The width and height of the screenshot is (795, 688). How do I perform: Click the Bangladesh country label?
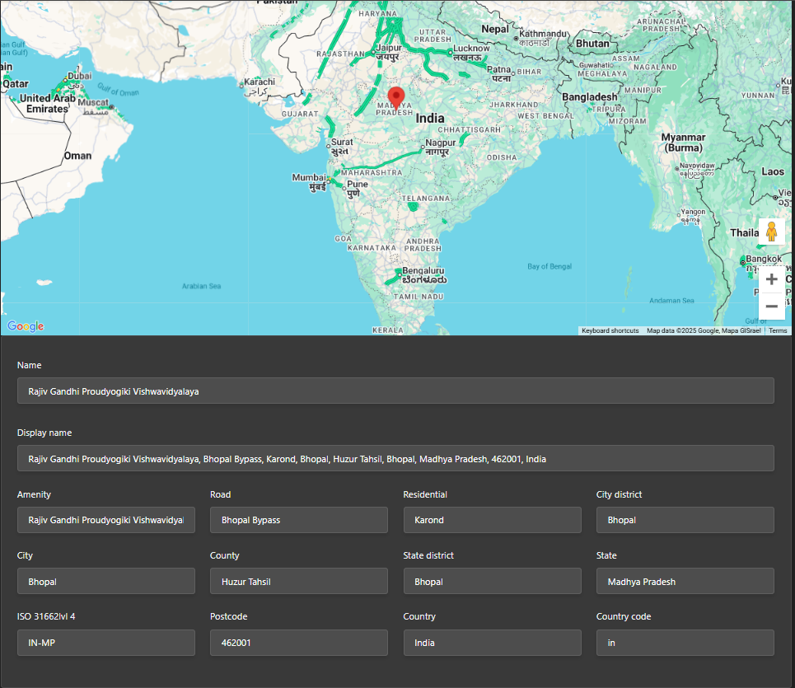click(590, 97)
